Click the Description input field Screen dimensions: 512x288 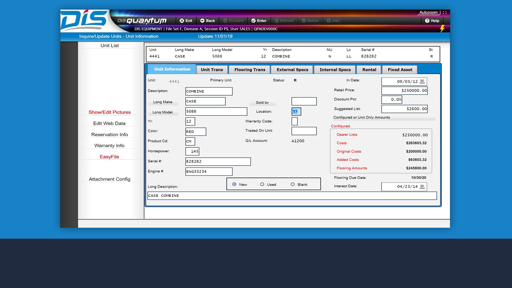[x=209, y=91]
